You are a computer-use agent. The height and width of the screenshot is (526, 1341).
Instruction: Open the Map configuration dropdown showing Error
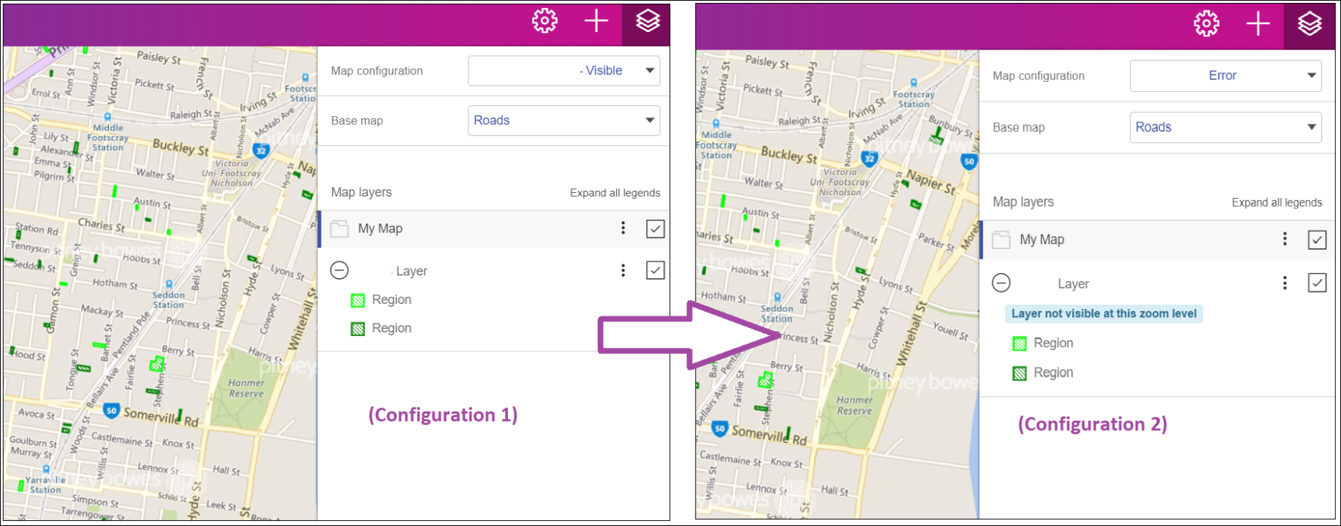coord(1226,76)
